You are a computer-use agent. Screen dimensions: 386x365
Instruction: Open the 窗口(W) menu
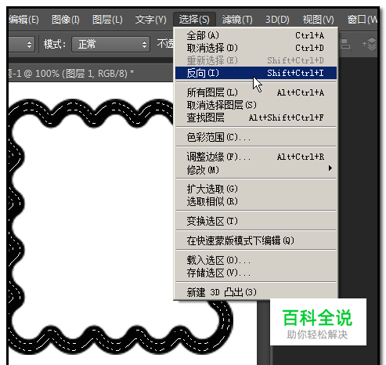tap(363, 20)
